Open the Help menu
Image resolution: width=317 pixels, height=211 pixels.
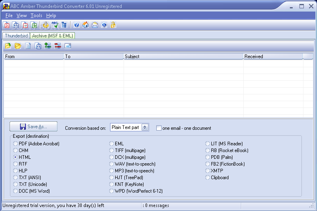51,16
